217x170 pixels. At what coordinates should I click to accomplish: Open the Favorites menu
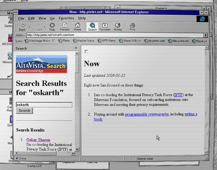coord(66,18)
